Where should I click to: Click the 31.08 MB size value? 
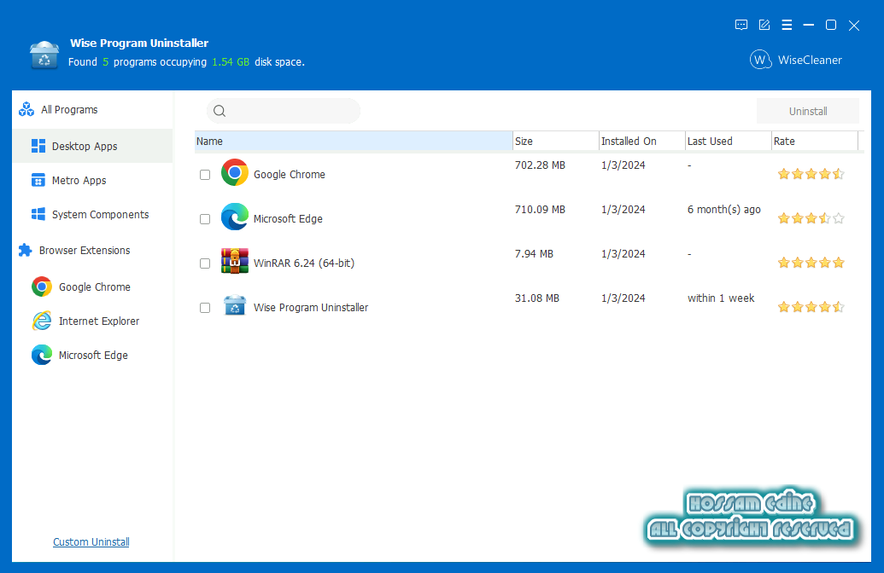(x=536, y=298)
